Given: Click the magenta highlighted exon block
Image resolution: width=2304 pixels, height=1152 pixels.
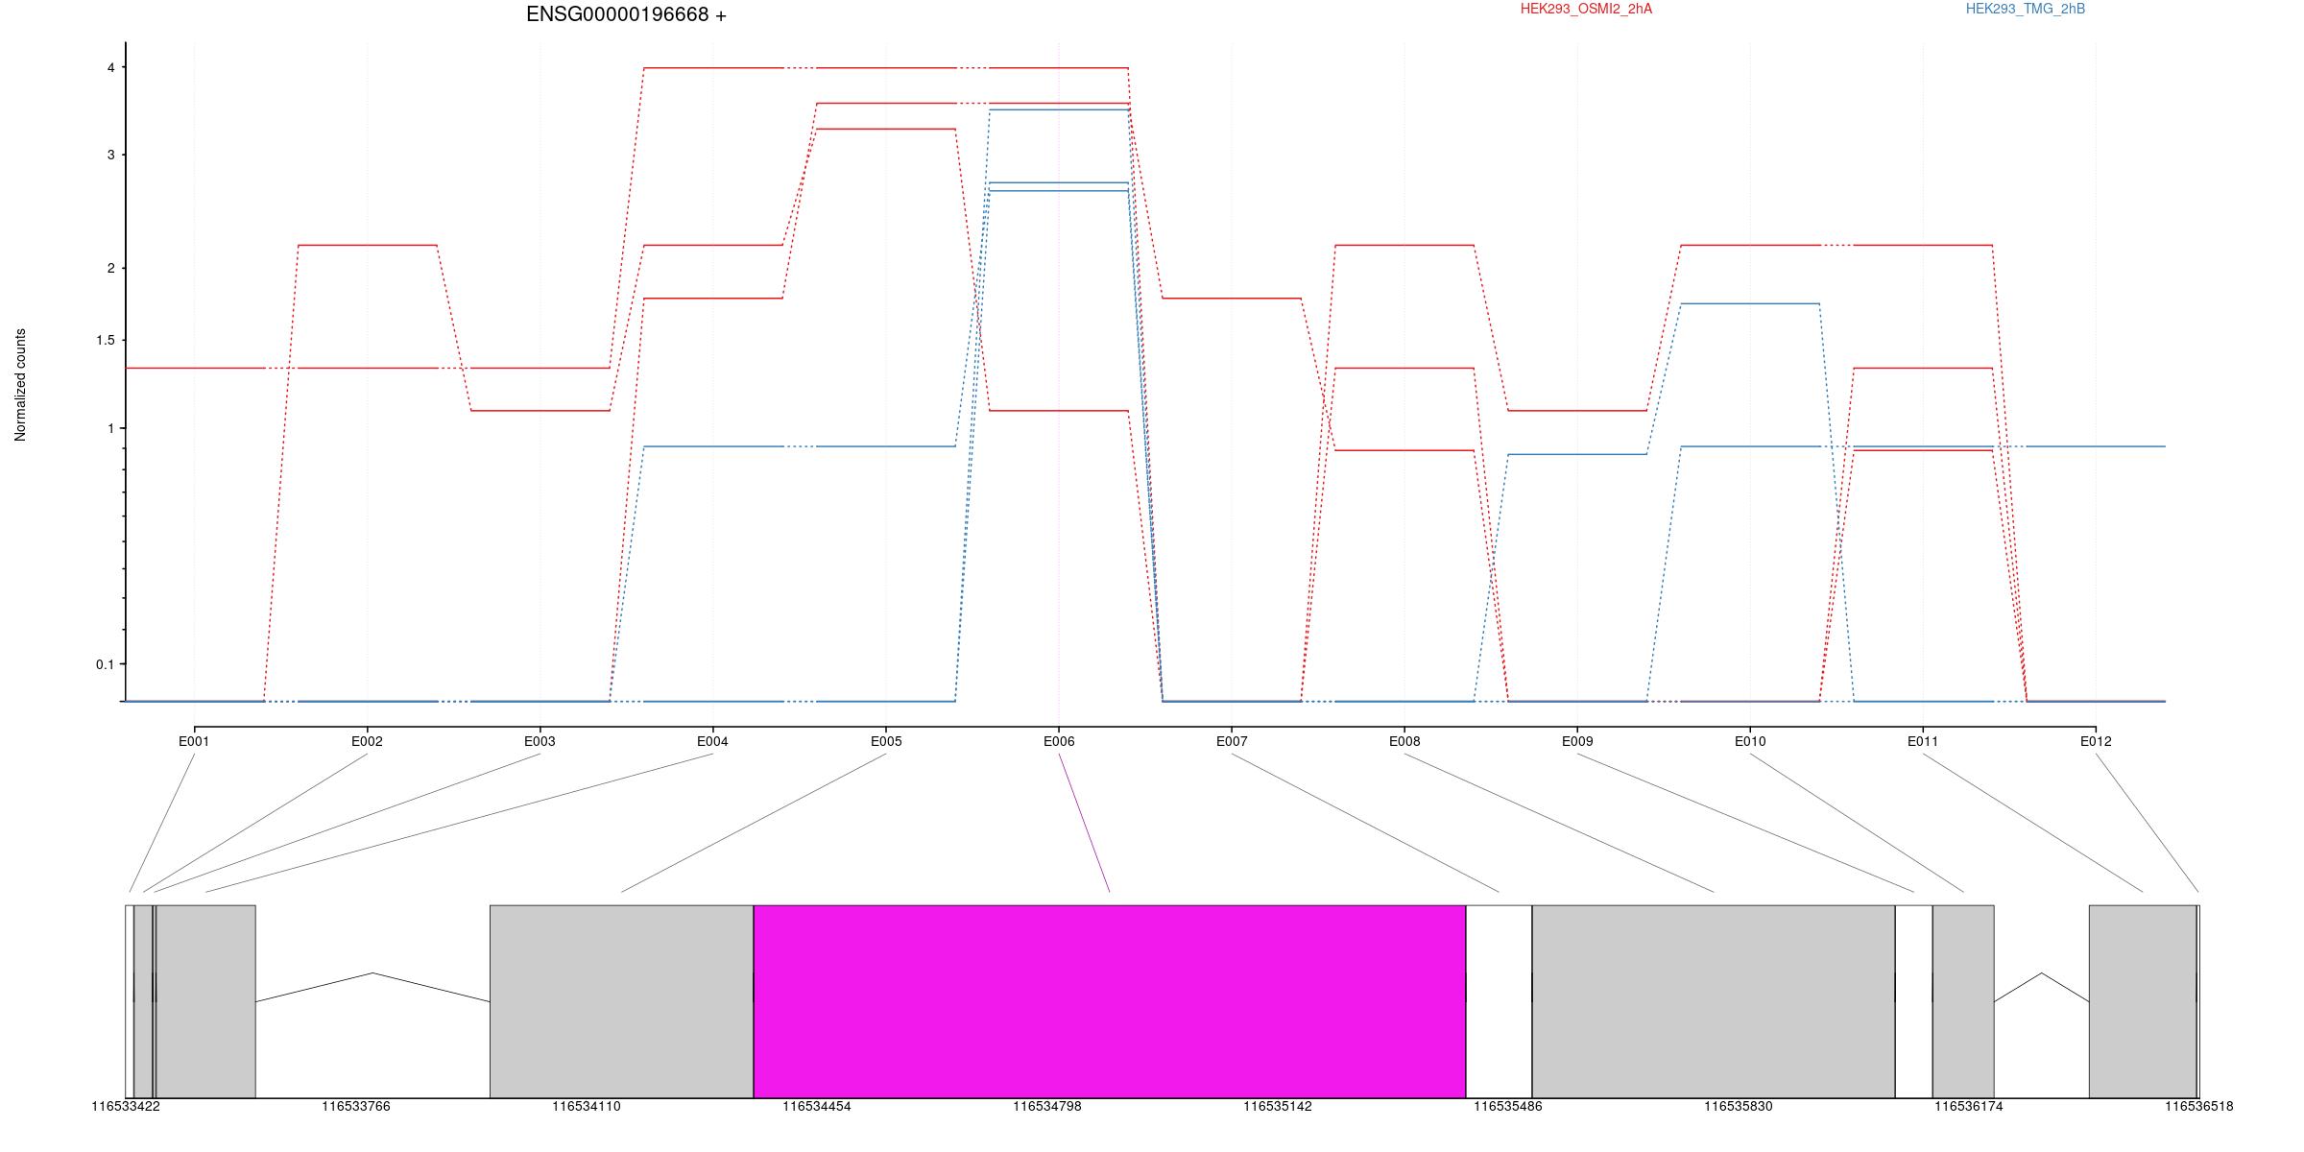Looking at the screenshot, I should [x=1110, y=1001].
